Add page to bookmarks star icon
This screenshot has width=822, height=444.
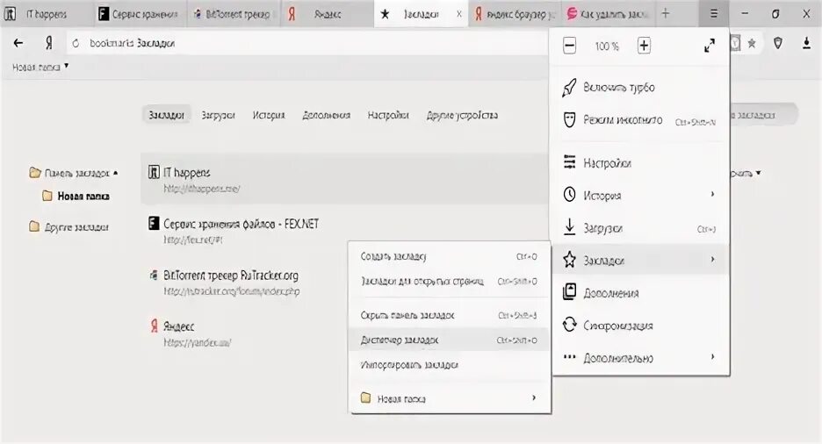tap(751, 44)
